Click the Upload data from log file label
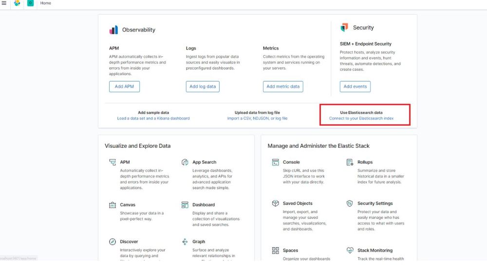This screenshot has height=274, width=487. pyautogui.click(x=257, y=113)
